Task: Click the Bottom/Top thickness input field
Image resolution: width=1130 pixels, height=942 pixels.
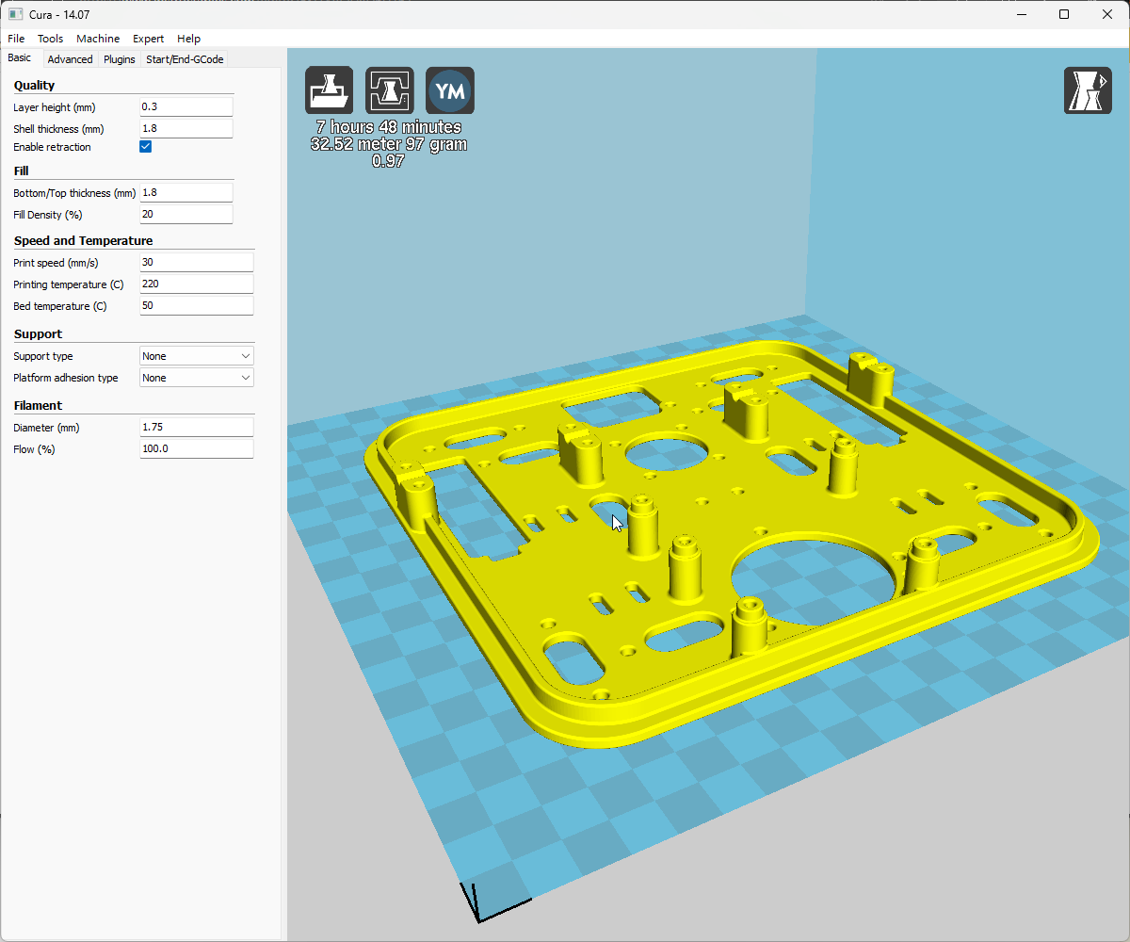Action: click(186, 192)
